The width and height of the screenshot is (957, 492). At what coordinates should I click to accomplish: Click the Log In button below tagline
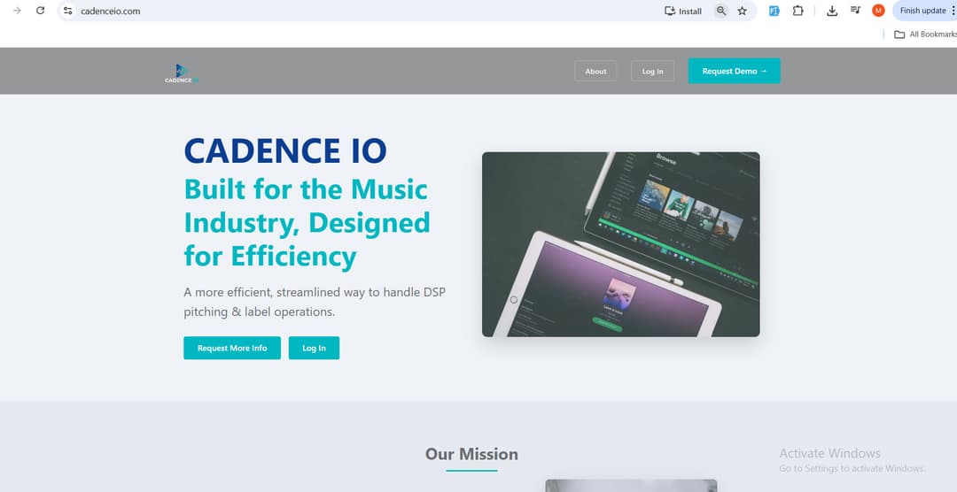[x=314, y=348]
